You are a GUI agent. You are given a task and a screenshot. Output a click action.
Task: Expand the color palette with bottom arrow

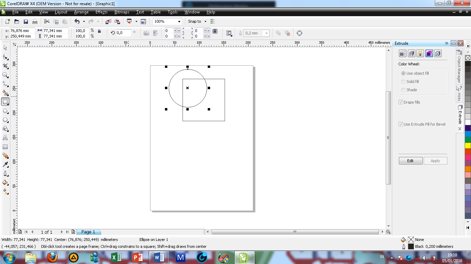coord(468,228)
